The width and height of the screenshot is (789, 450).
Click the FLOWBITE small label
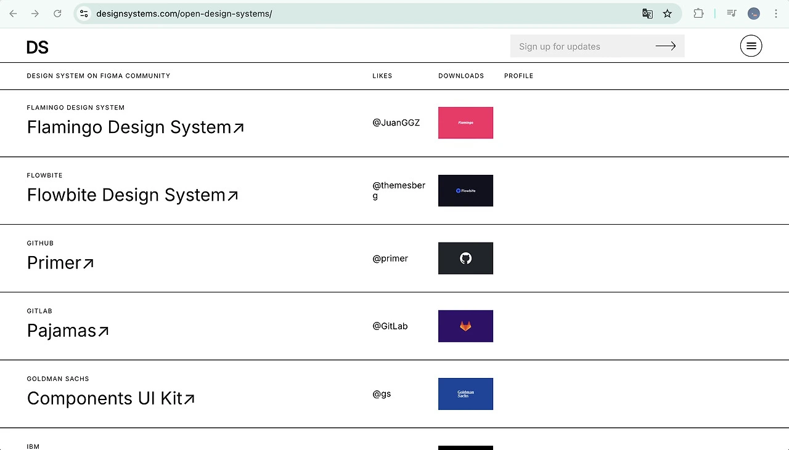point(45,175)
